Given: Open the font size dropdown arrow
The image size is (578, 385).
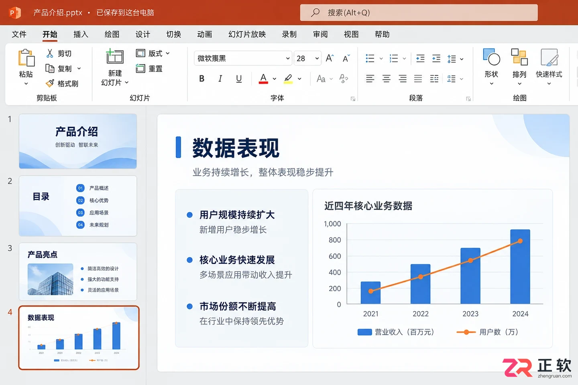Looking at the screenshot, I should 317,59.
